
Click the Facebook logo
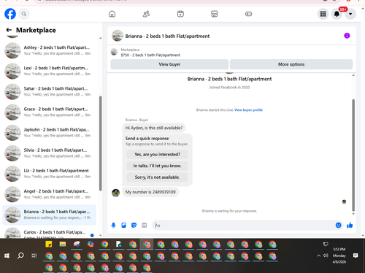click(10, 14)
